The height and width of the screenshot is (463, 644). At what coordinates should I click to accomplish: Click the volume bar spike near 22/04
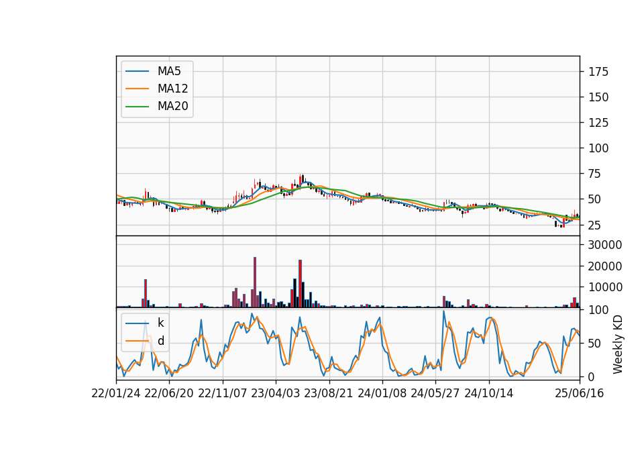coord(146,293)
